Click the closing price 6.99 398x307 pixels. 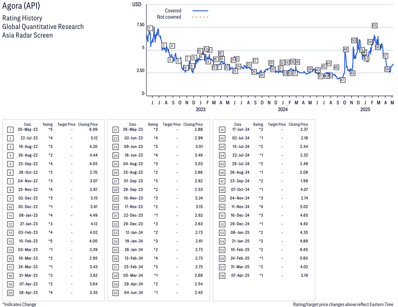pos(93,130)
